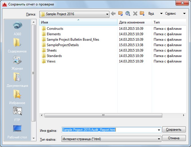
Task: Click file list scroll right arrow
Action: 184,115
